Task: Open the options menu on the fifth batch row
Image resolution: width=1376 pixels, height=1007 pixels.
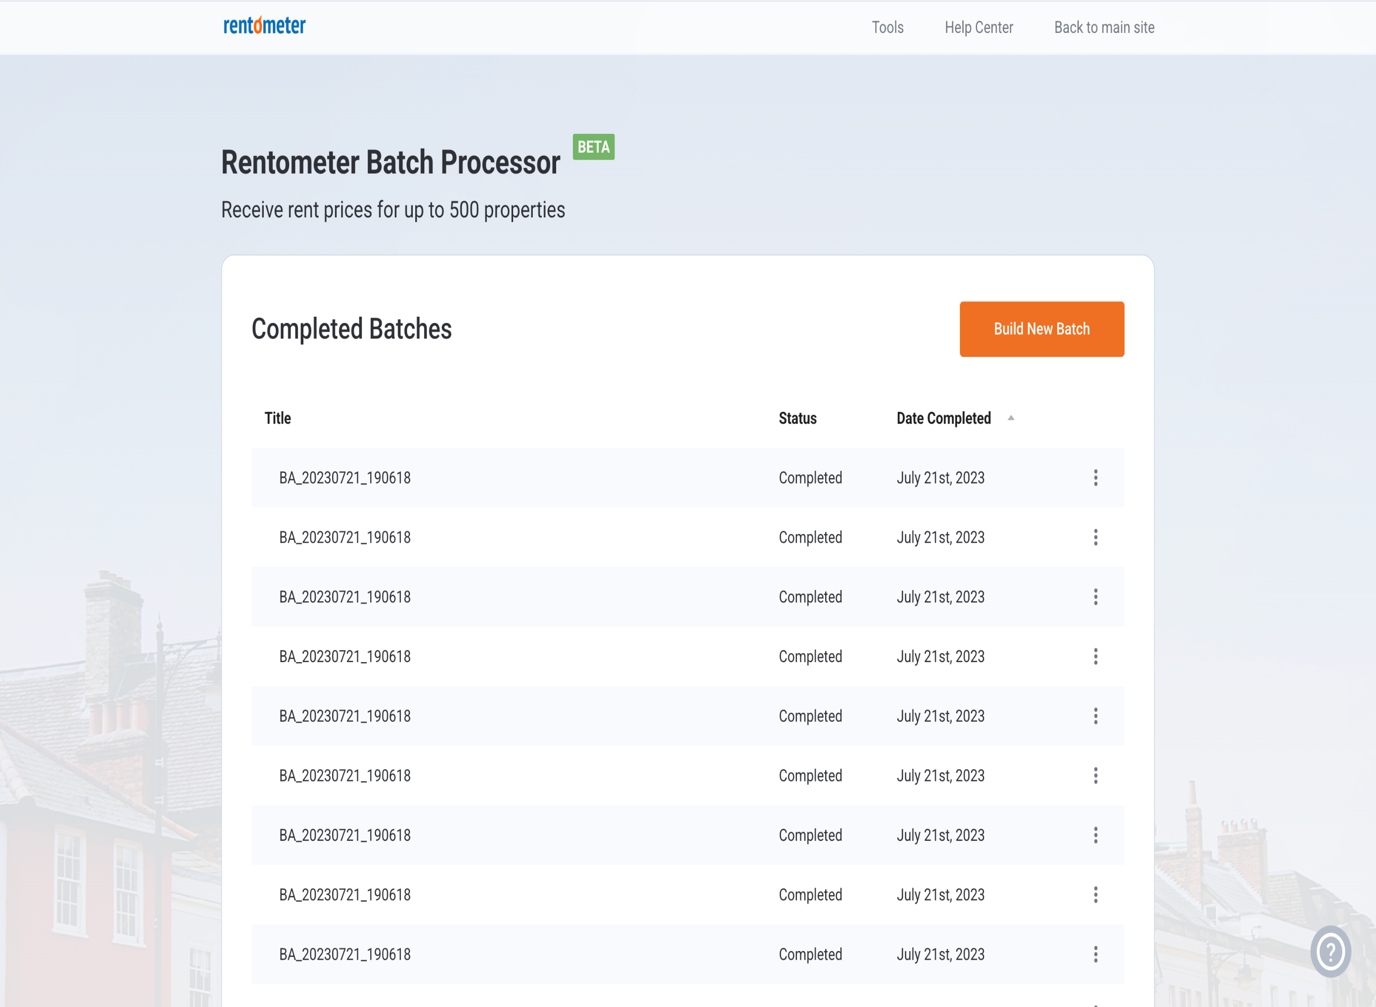Action: click(1096, 716)
